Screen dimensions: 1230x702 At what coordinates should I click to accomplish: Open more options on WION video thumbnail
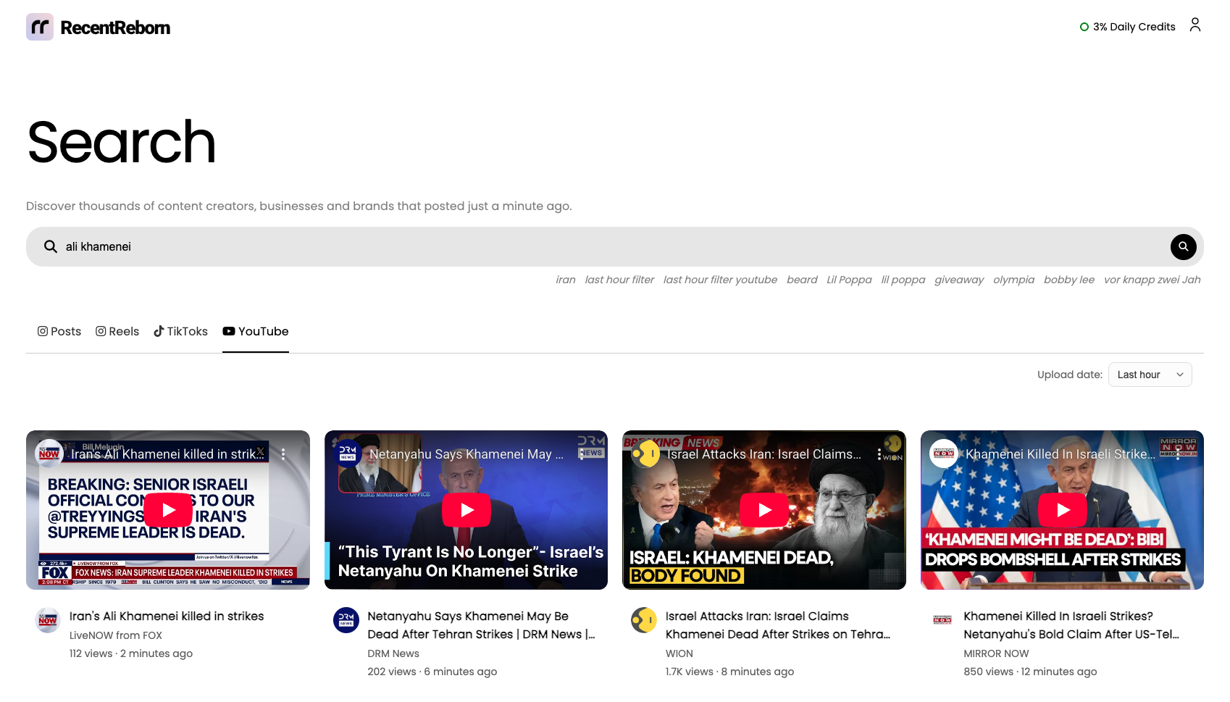click(879, 454)
